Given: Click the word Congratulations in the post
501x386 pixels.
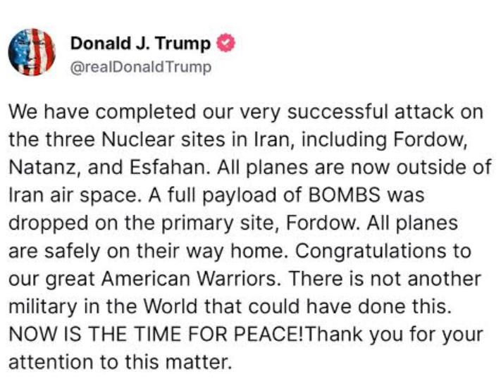Looking at the screenshot, I should click(371, 251).
